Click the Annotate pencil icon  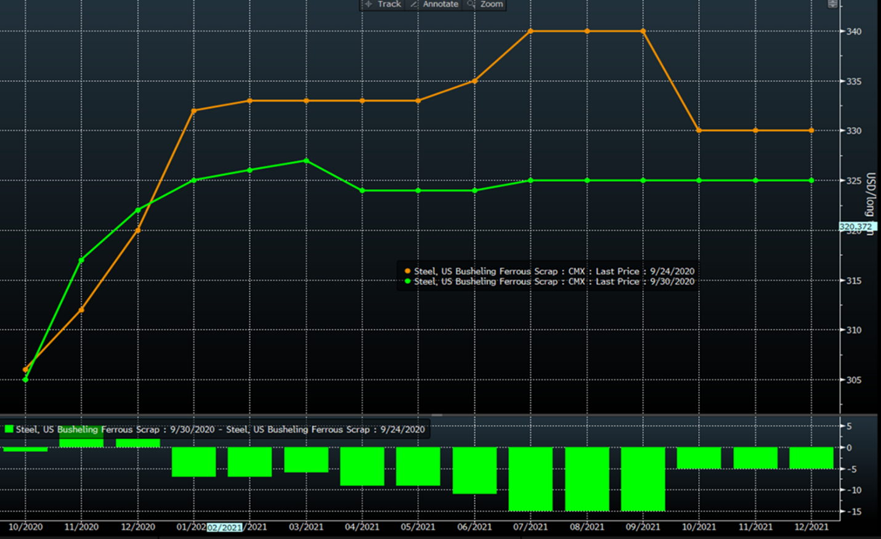click(414, 4)
